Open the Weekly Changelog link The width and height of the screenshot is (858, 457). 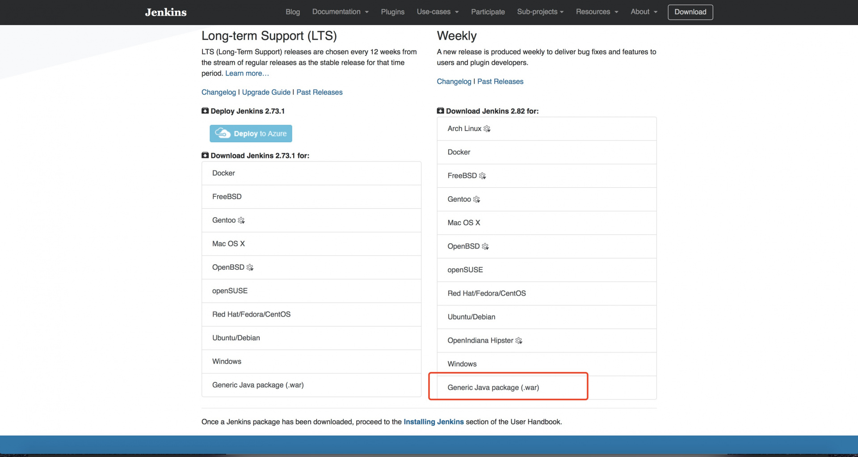tap(454, 81)
